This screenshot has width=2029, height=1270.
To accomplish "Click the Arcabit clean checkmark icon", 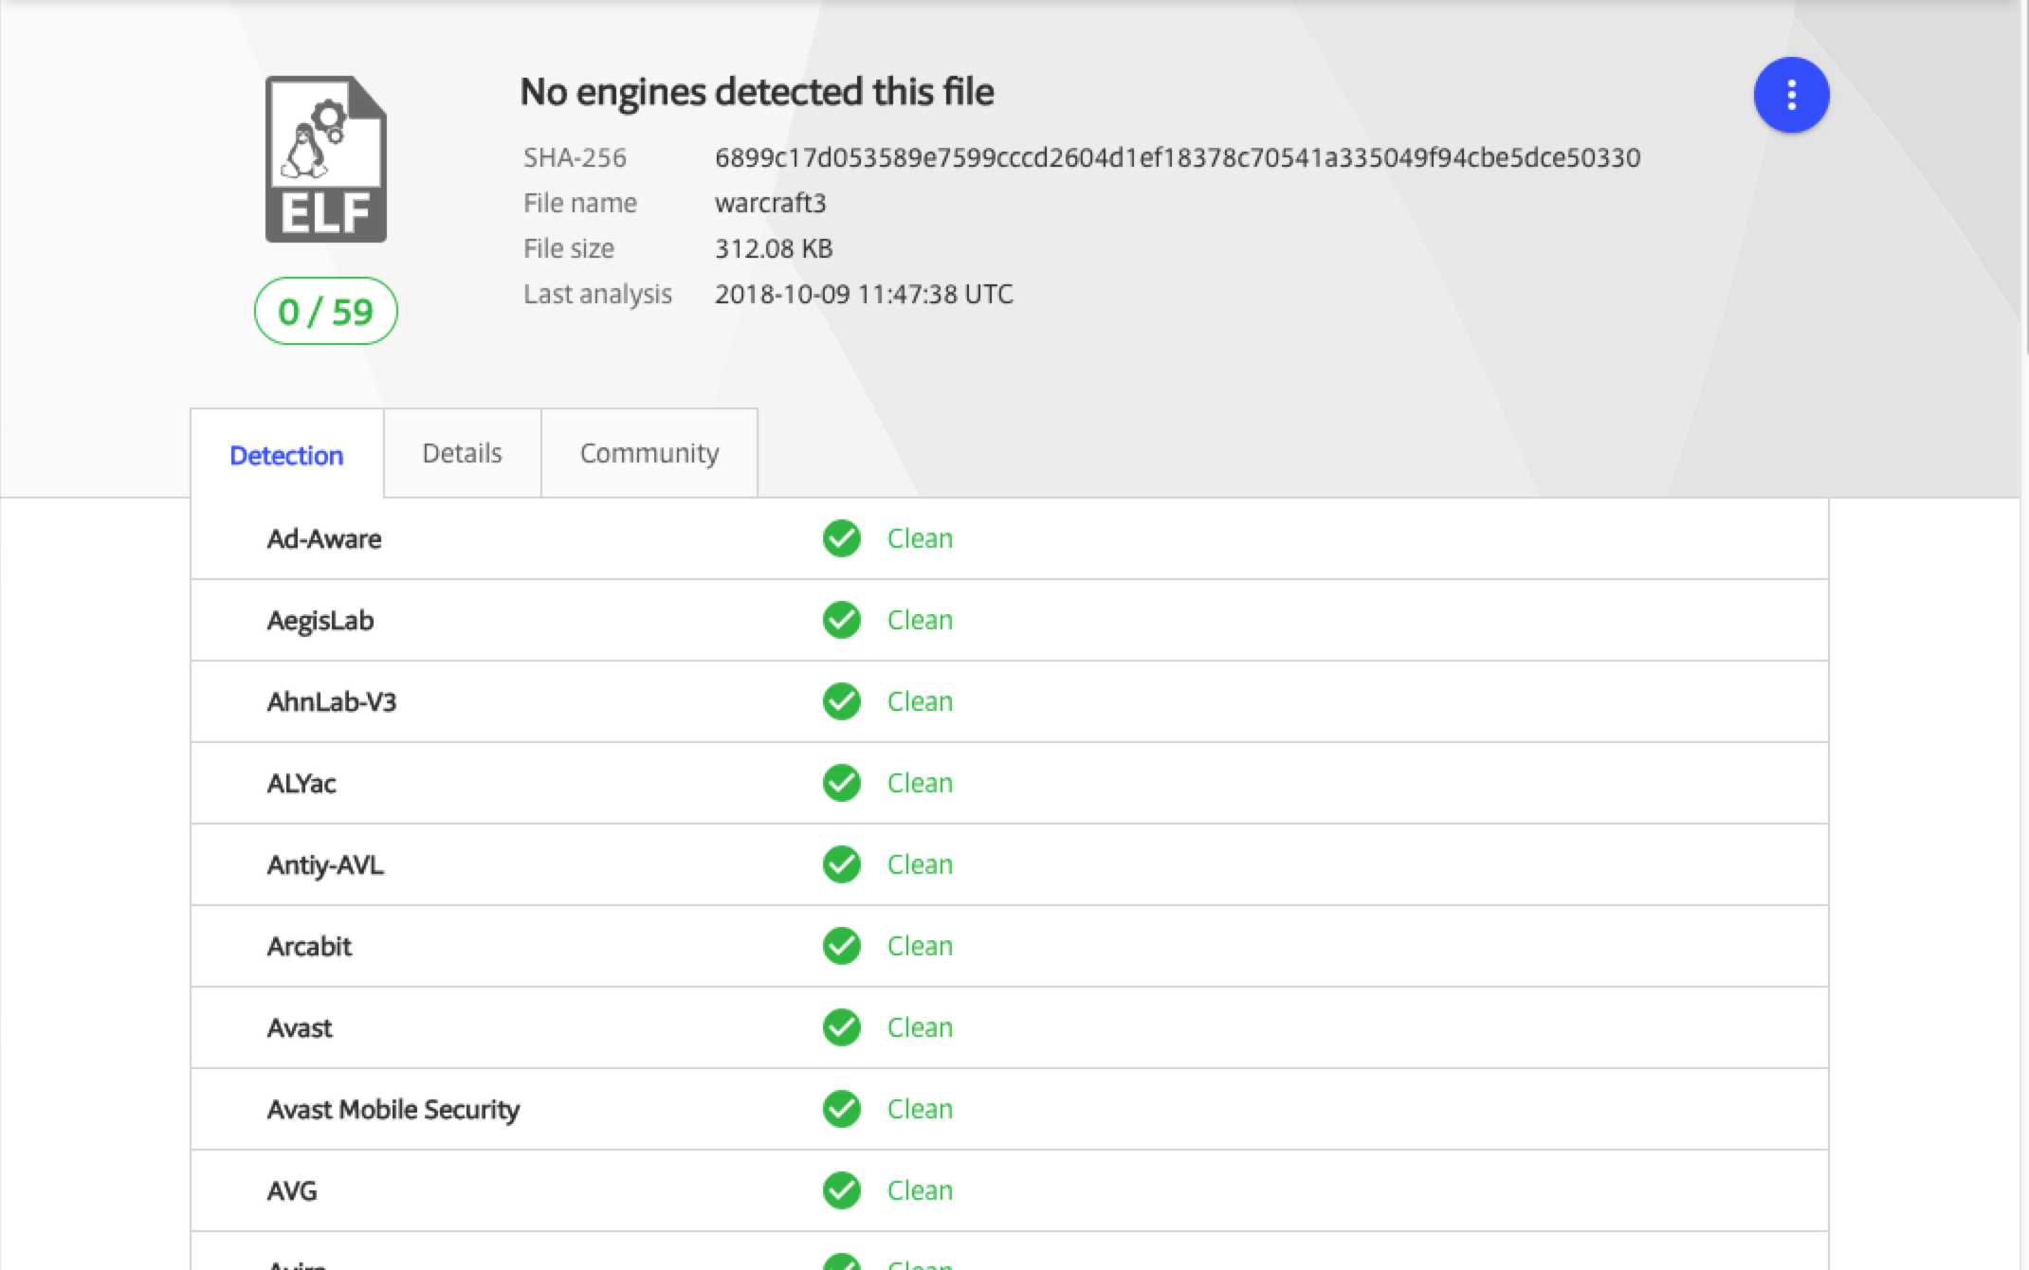I will 844,947.
